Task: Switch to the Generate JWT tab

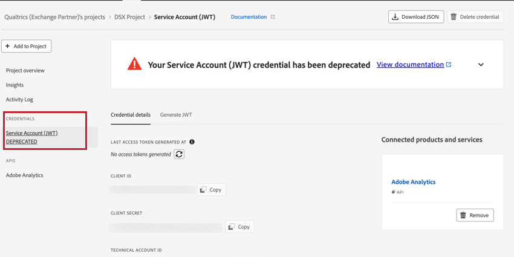Action: coord(176,115)
